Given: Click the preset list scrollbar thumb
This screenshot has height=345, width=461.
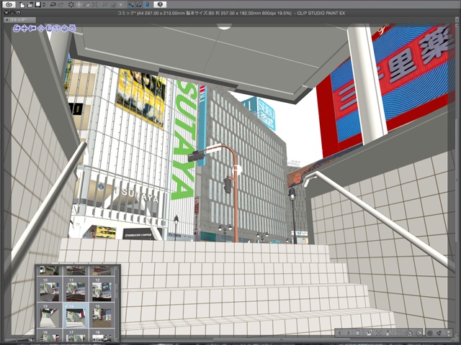Looking at the screenshot, I should 117,290.
